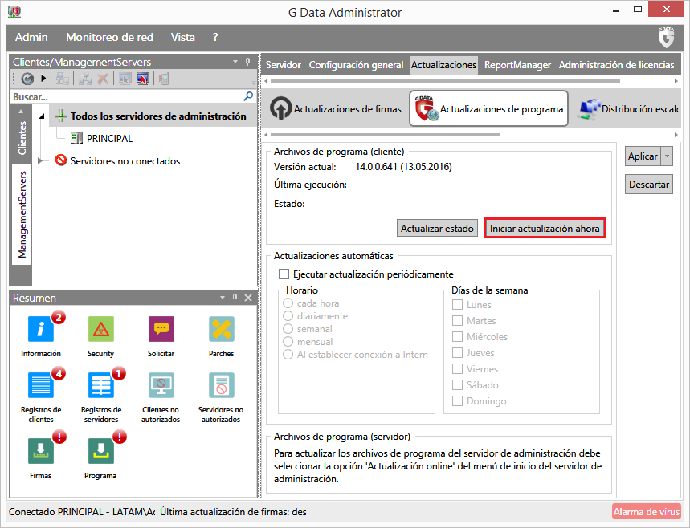Click the Security summary icon
The width and height of the screenshot is (690, 528).
[x=100, y=329]
